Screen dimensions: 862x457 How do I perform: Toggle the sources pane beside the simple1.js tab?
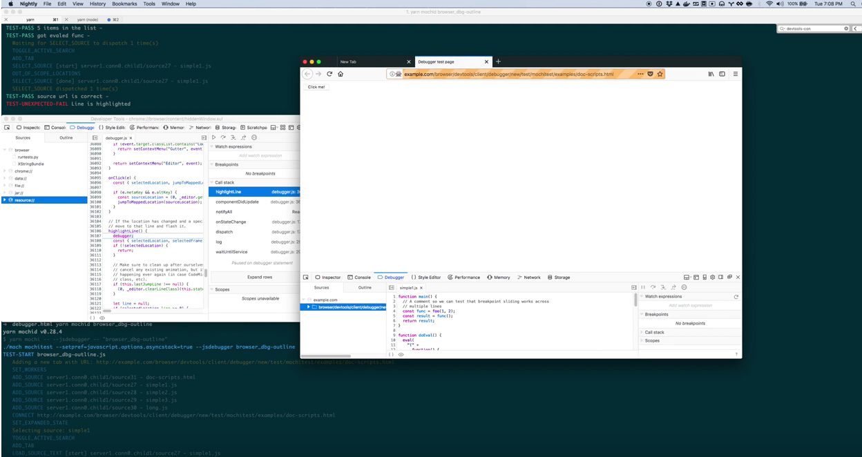click(x=392, y=287)
